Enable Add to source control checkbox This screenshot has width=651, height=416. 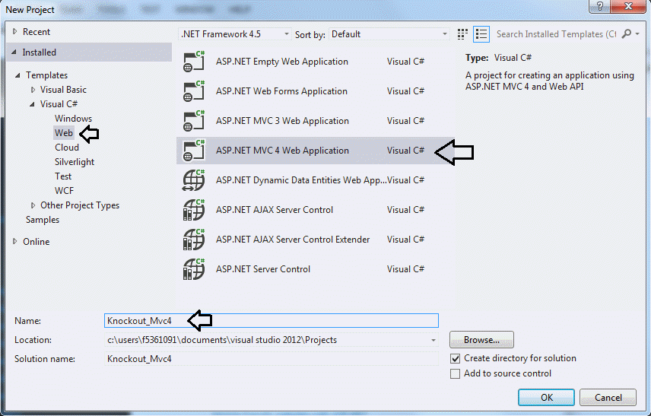pos(455,373)
